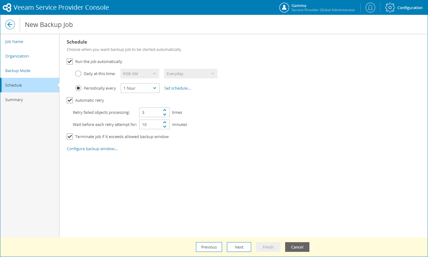428x257 pixels.
Task: Expand the 1 hour interval dropdown
Action: 140,88
